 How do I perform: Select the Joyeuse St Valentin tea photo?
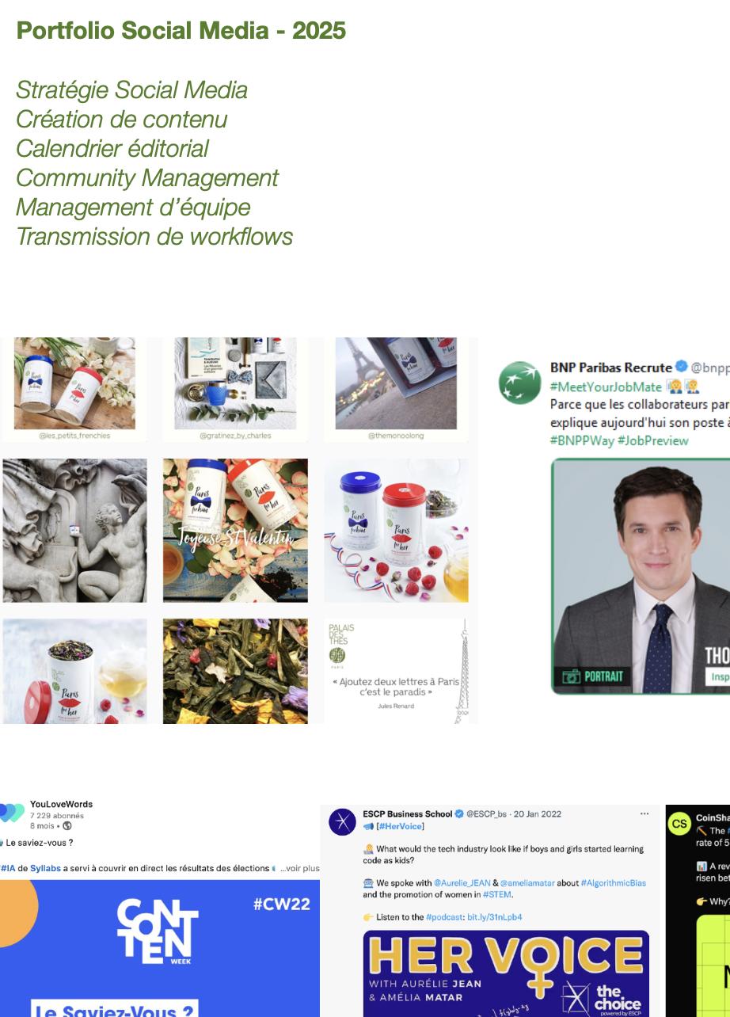click(235, 531)
